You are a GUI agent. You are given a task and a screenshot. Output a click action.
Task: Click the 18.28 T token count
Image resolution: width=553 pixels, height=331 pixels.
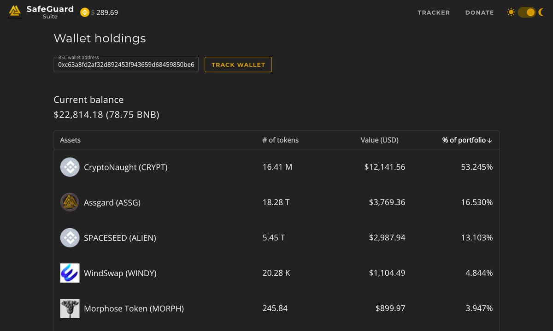(276, 202)
